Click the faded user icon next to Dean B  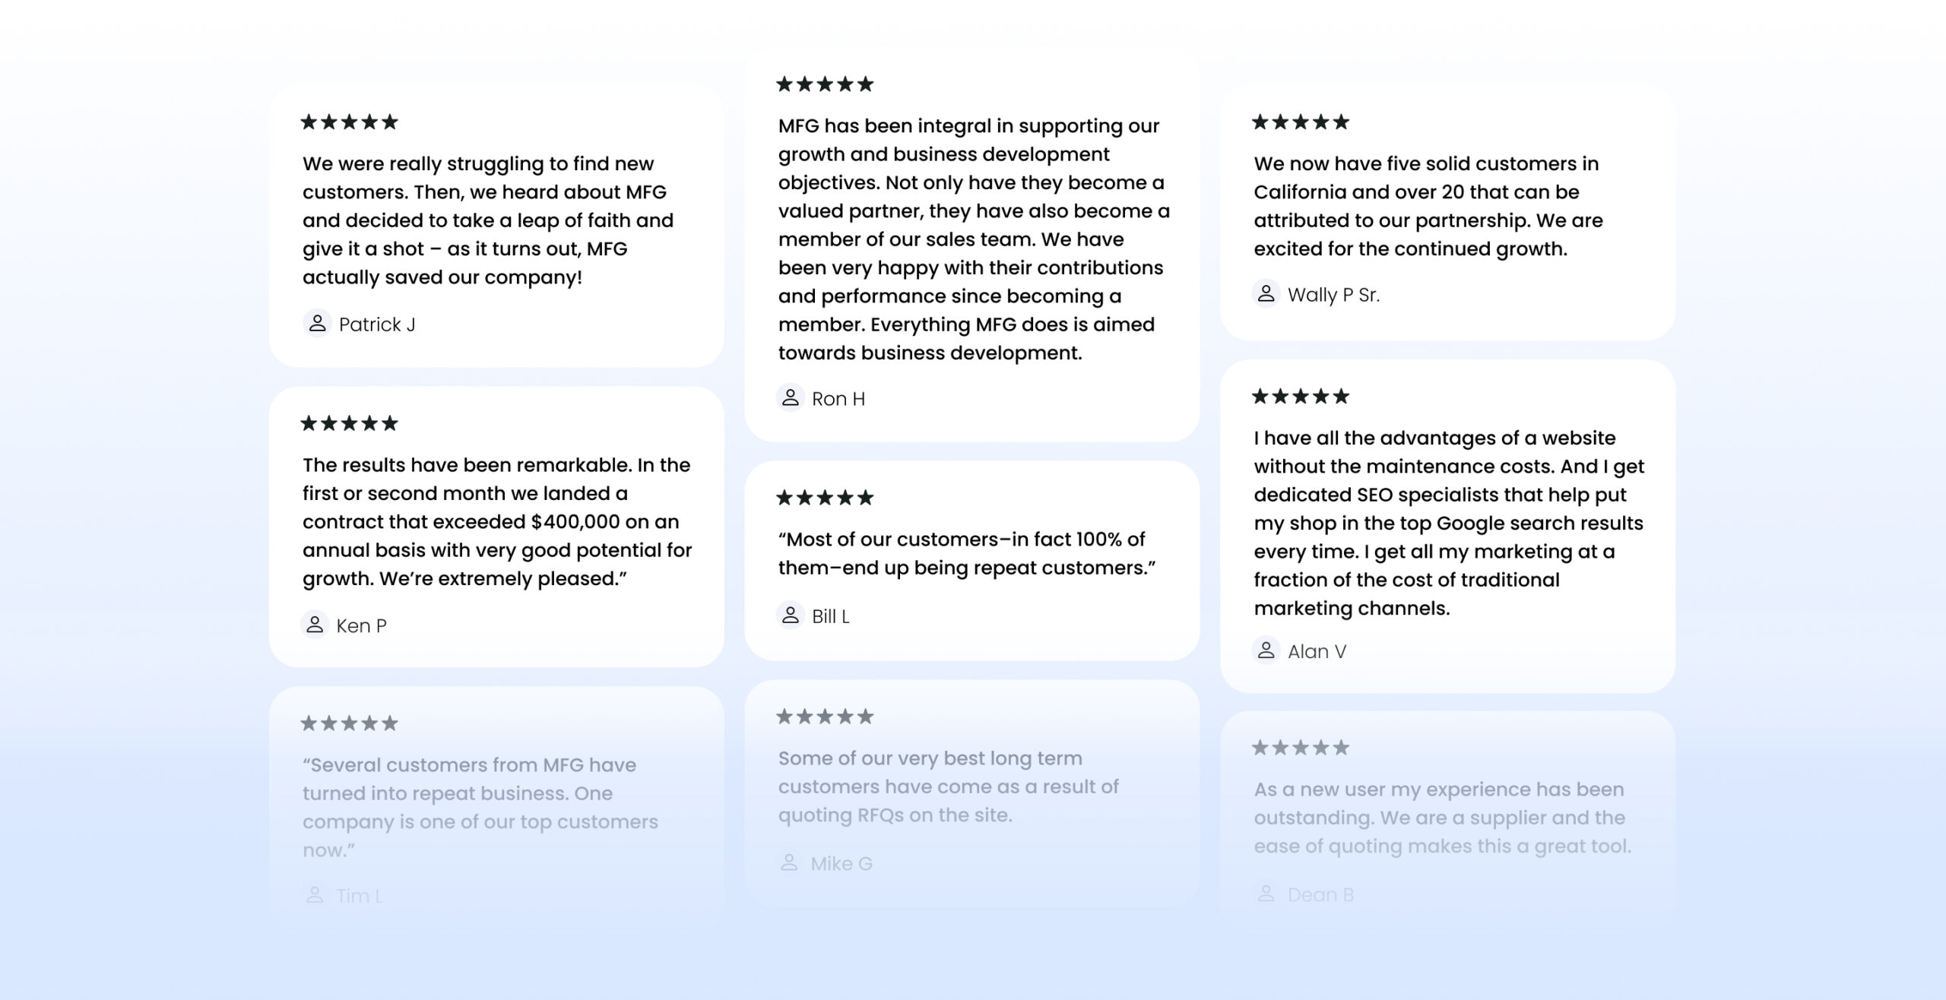[x=1266, y=894]
